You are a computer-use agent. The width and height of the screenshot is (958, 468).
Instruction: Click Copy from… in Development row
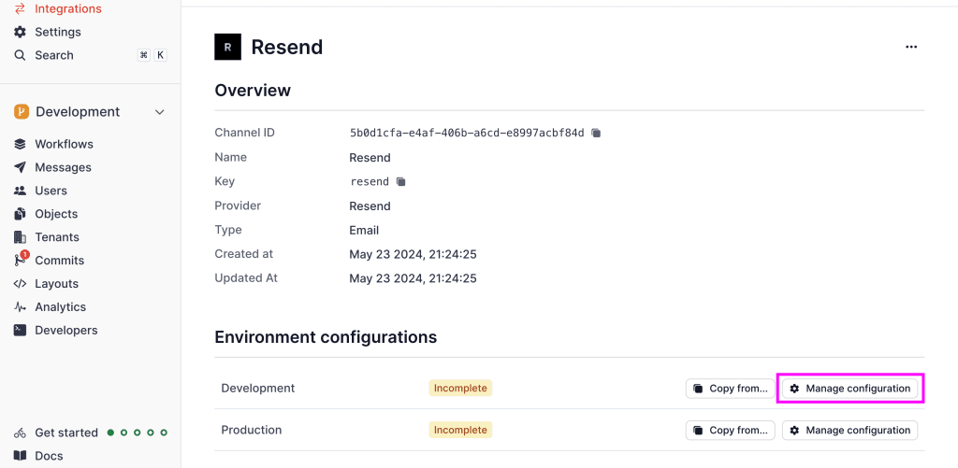pos(730,388)
